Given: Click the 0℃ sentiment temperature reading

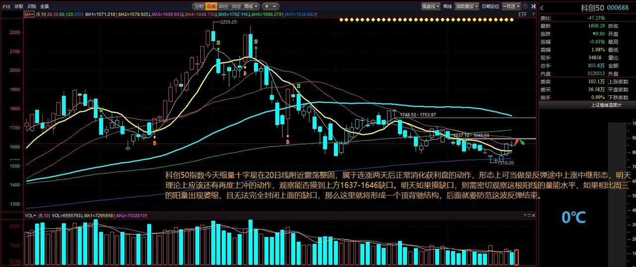Looking at the screenshot, I should [573, 217].
